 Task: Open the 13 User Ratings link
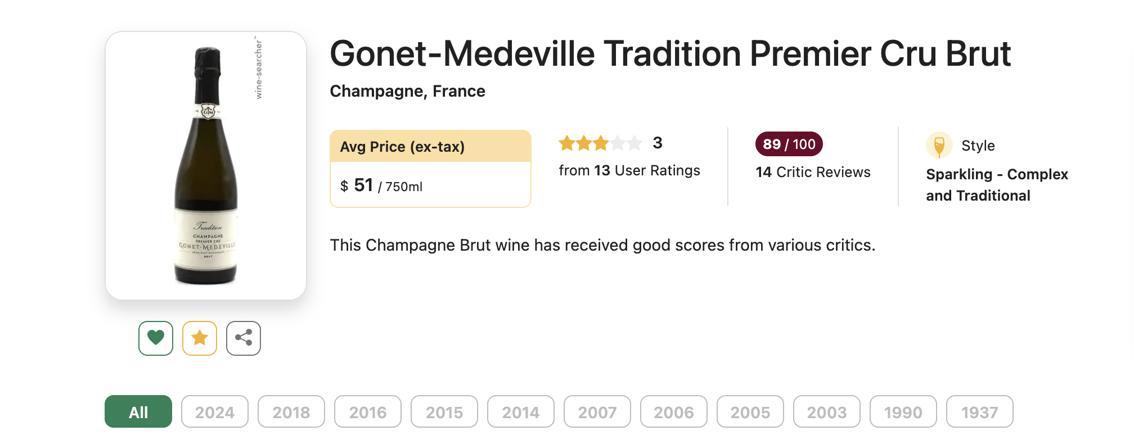coord(629,170)
